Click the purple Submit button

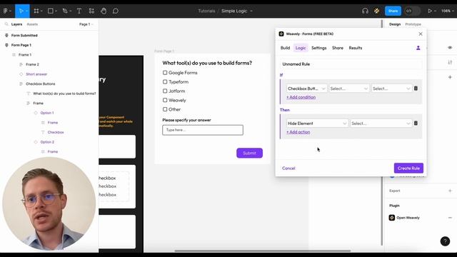tap(249, 153)
